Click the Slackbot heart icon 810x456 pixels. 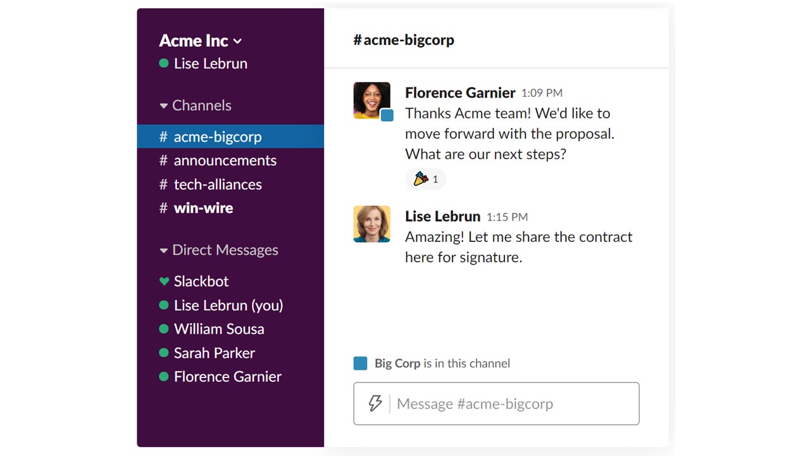(164, 281)
